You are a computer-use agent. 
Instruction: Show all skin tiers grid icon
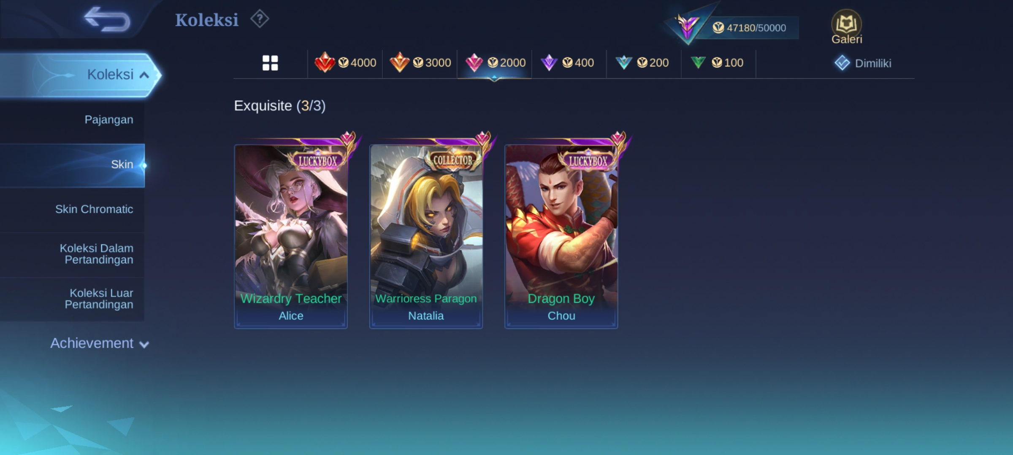[270, 63]
